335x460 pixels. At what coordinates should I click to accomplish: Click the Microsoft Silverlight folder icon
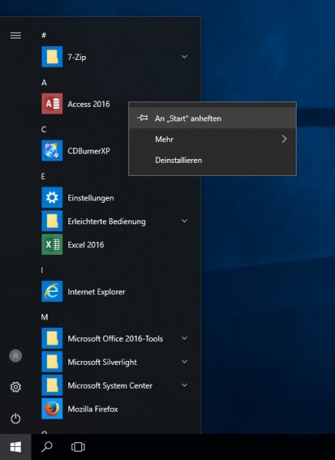52,362
